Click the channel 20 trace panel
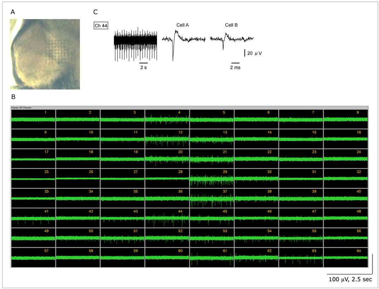Image resolution: width=379 pixels, height=289 pixels. (167, 158)
